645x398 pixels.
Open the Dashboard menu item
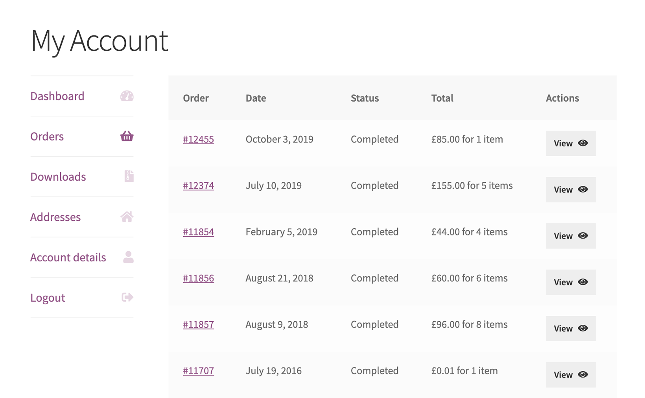click(x=57, y=96)
